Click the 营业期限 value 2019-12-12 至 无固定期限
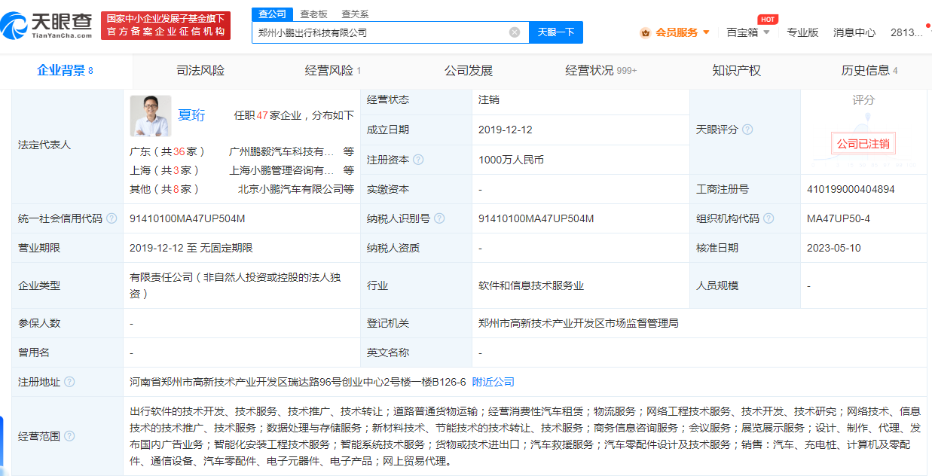Screen dimensions: 932x476 coord(191,248)
